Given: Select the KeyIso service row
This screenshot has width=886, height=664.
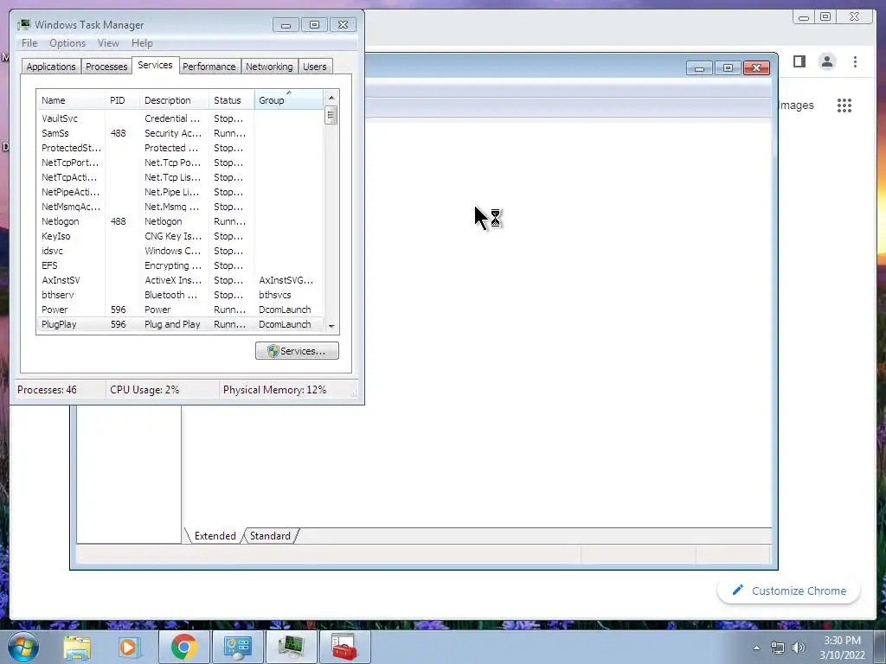Looking at the screenshot, I should [180, 236].
